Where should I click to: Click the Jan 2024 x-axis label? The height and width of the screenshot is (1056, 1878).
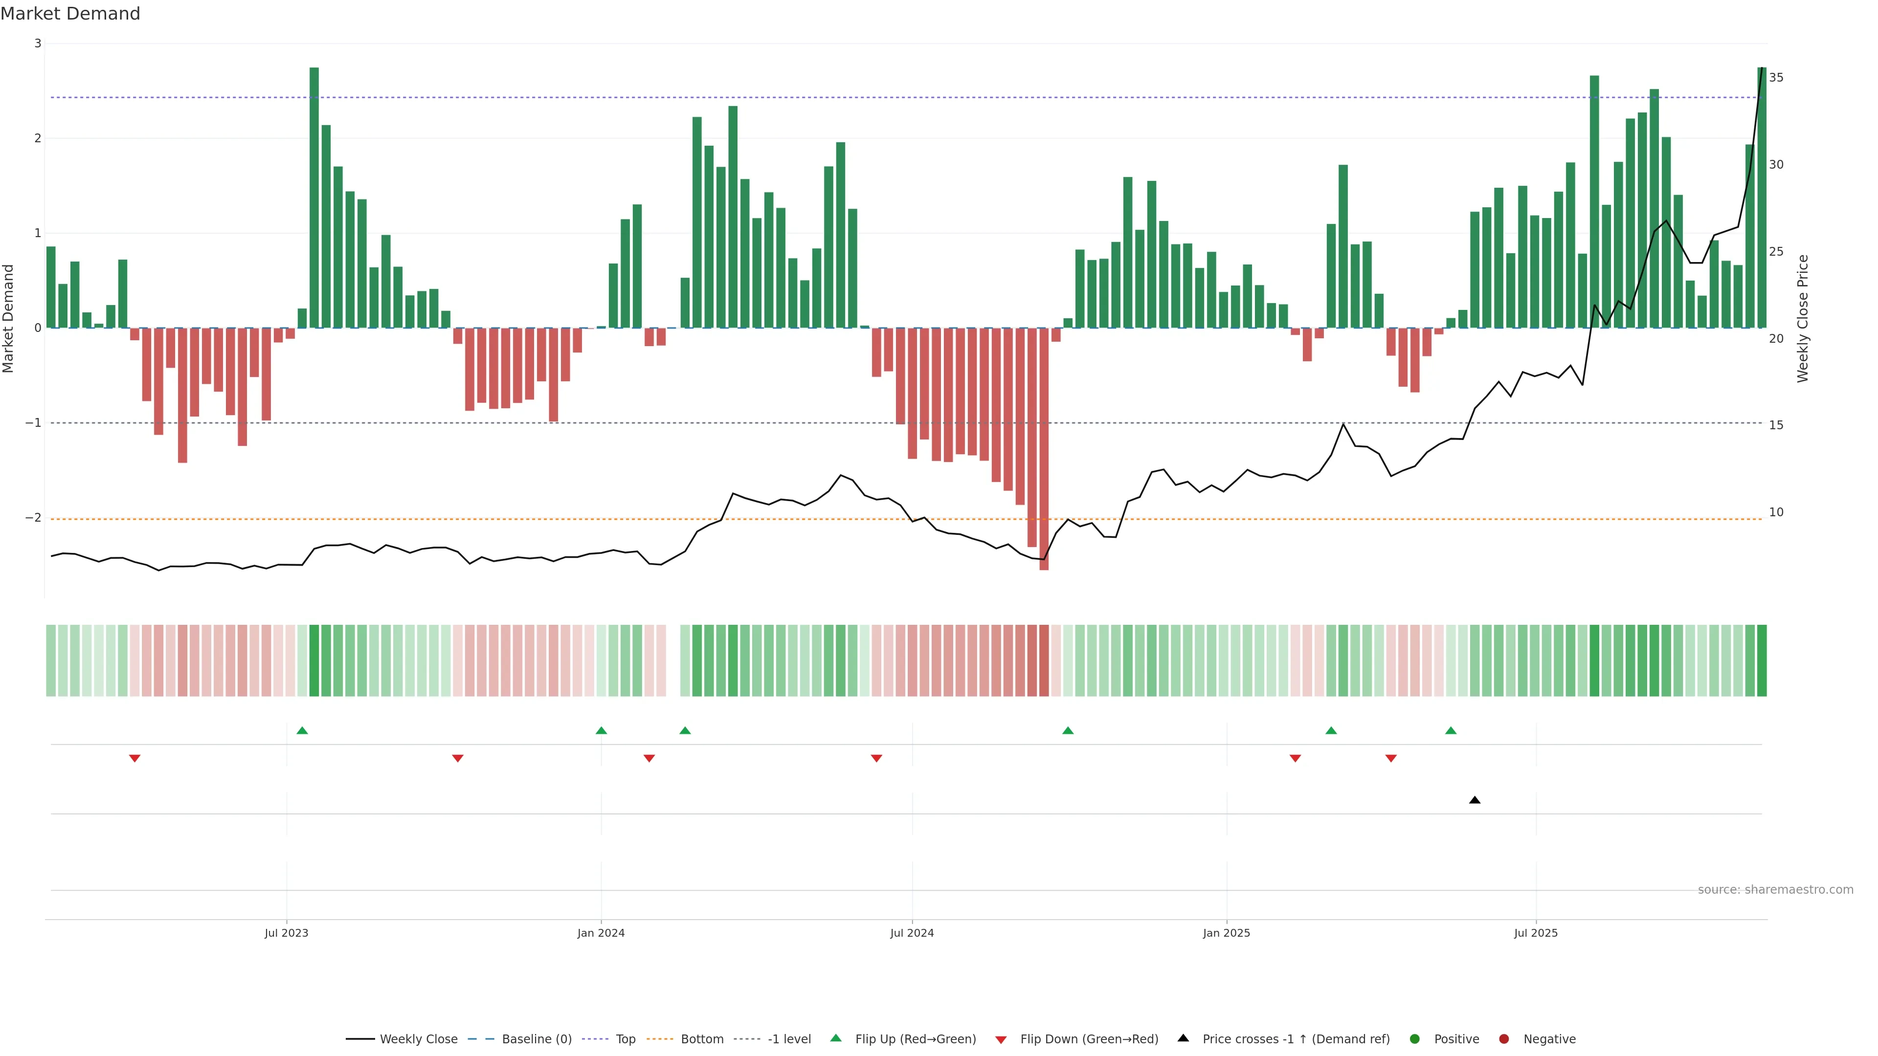pos(601,933)
